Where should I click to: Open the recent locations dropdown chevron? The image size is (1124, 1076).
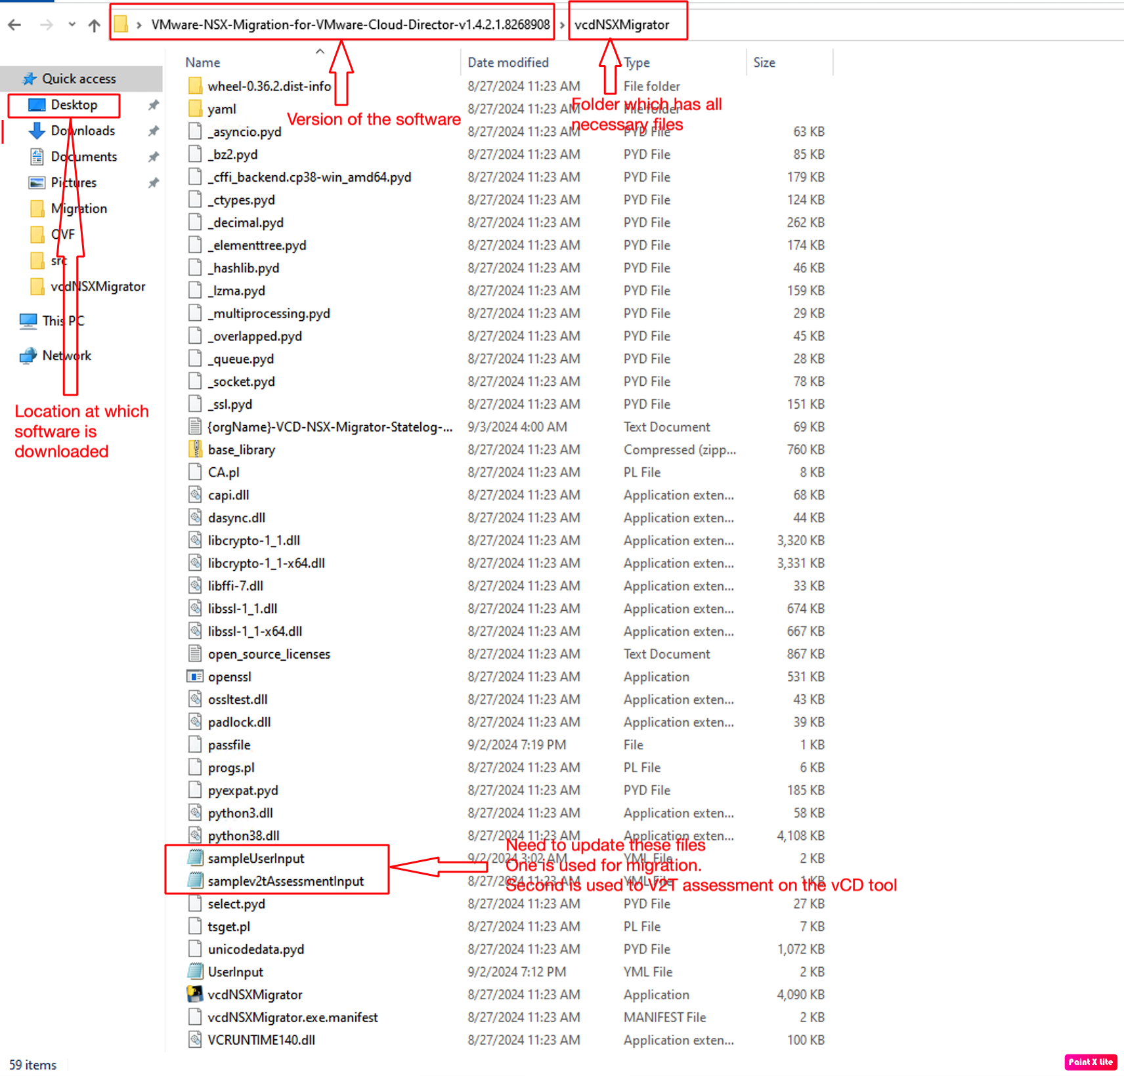pos(72,25)
